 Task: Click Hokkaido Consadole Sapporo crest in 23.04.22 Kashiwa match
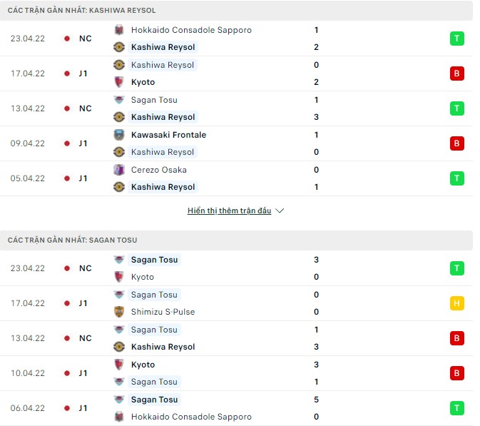coord(119,30)
